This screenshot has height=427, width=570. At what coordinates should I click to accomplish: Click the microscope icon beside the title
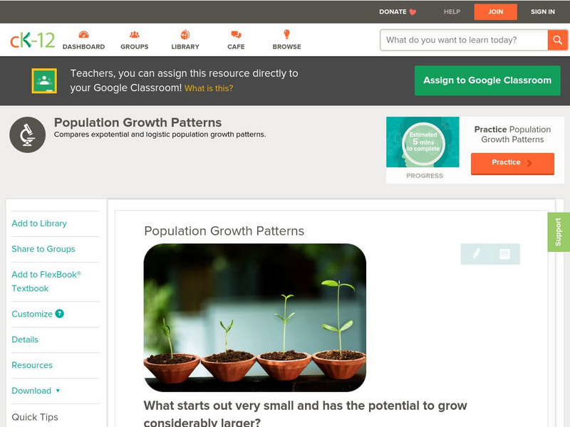click(28, 135)
